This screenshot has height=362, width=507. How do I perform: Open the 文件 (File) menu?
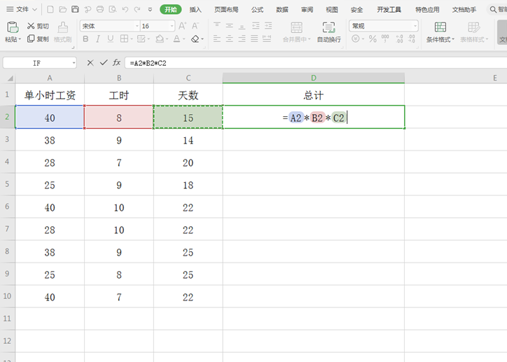pos(22,9)
